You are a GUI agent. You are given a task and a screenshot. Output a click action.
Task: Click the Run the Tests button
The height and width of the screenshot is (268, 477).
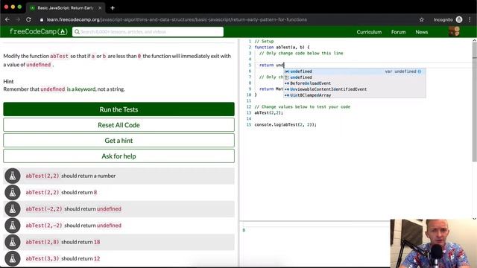pos(119,109)
